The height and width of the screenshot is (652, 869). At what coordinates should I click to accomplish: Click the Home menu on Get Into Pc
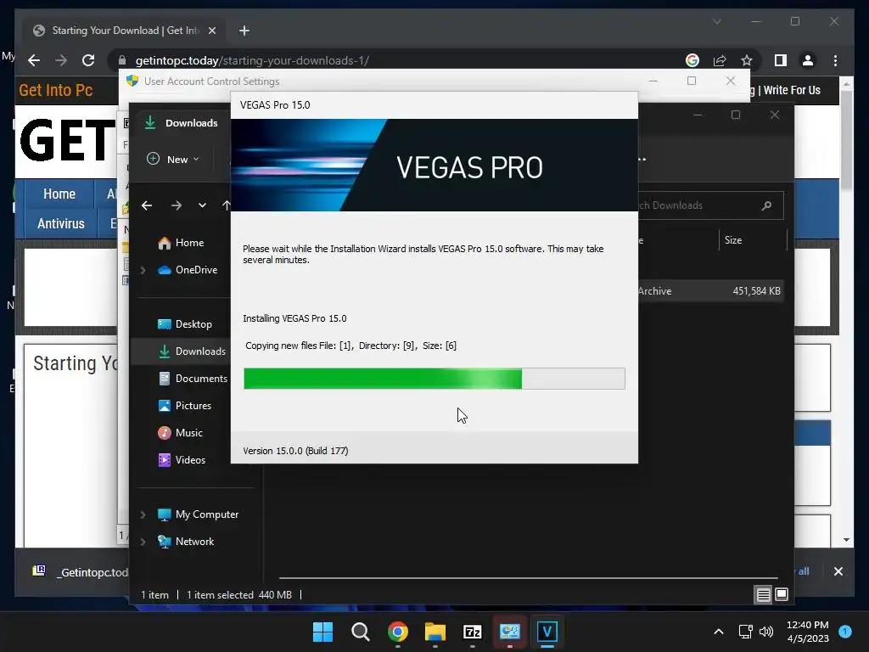(59, 194)
